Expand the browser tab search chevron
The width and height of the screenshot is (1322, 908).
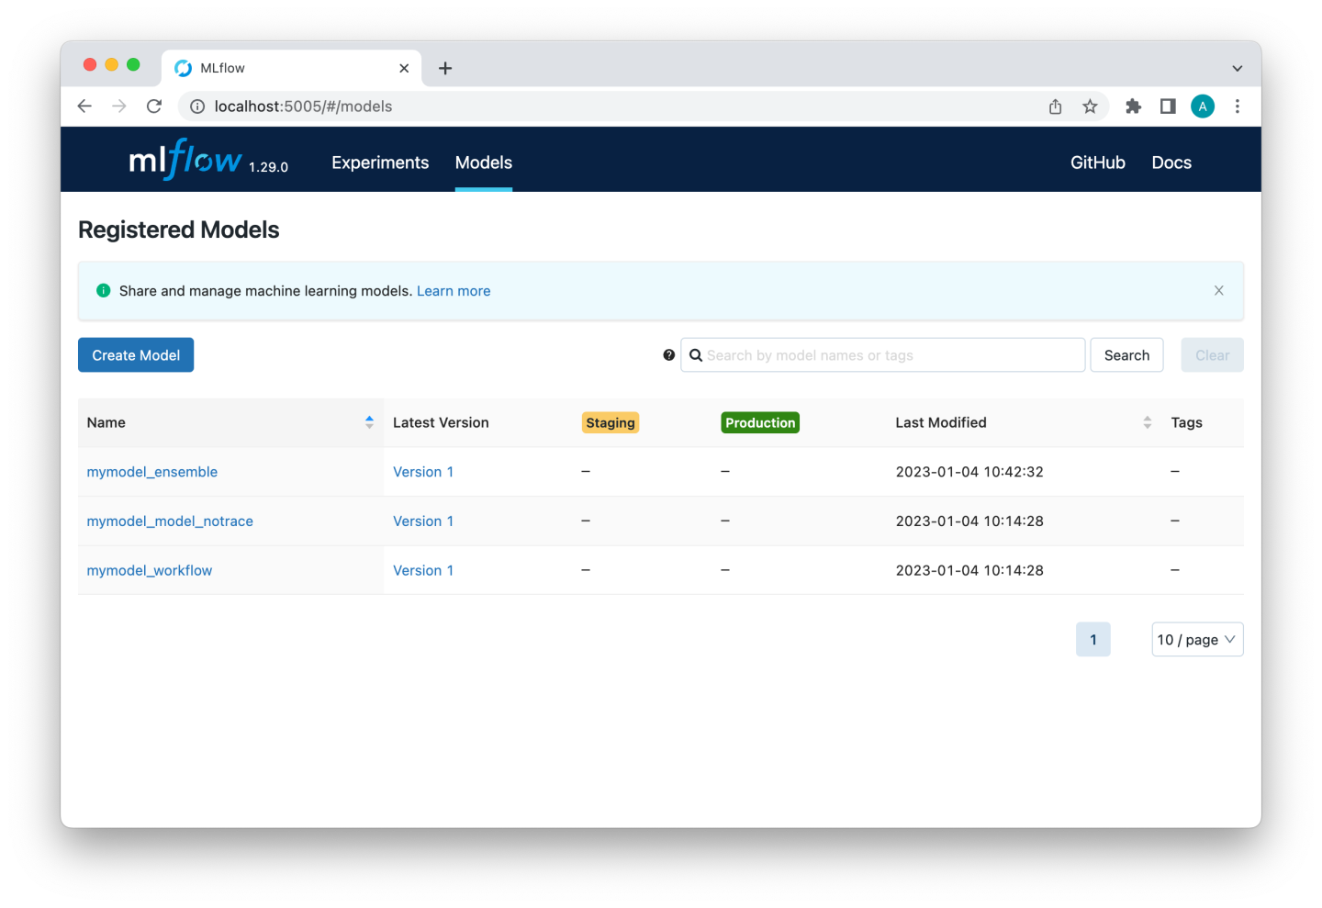[x=1237, y=66]
